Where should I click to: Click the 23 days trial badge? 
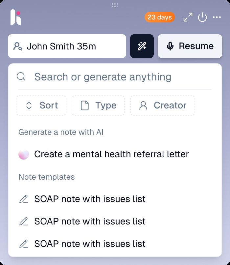[x=160, y=17]
